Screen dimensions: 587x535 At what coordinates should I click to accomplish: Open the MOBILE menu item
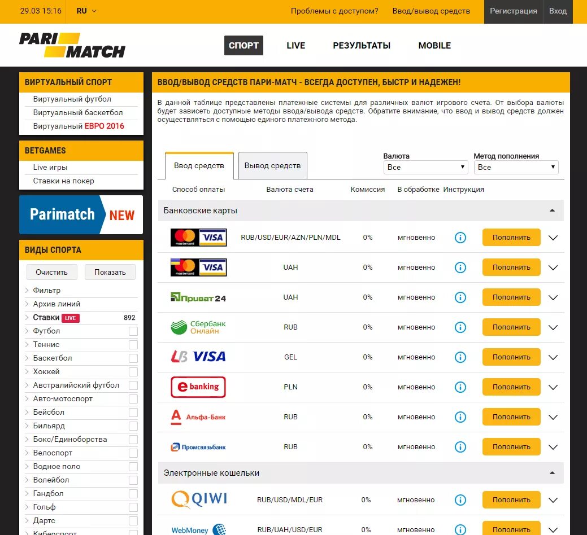coord(434,45)
